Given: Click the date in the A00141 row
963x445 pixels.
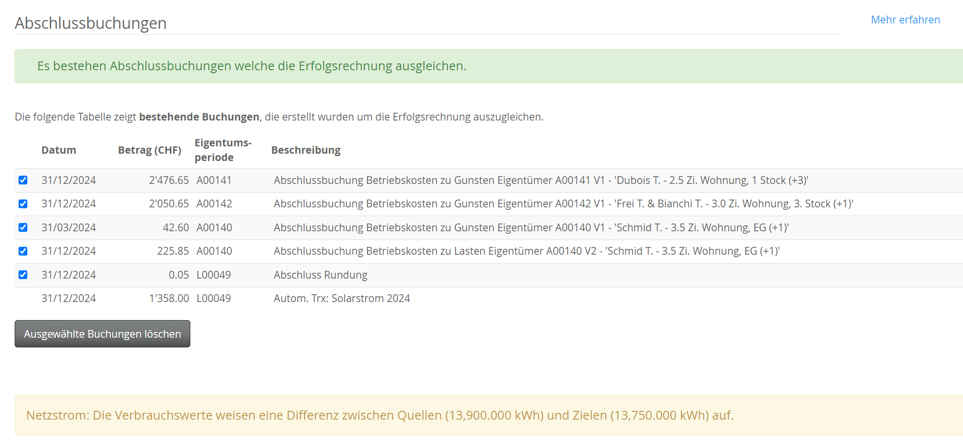Looking at the screenshot, I should (69, 181).
